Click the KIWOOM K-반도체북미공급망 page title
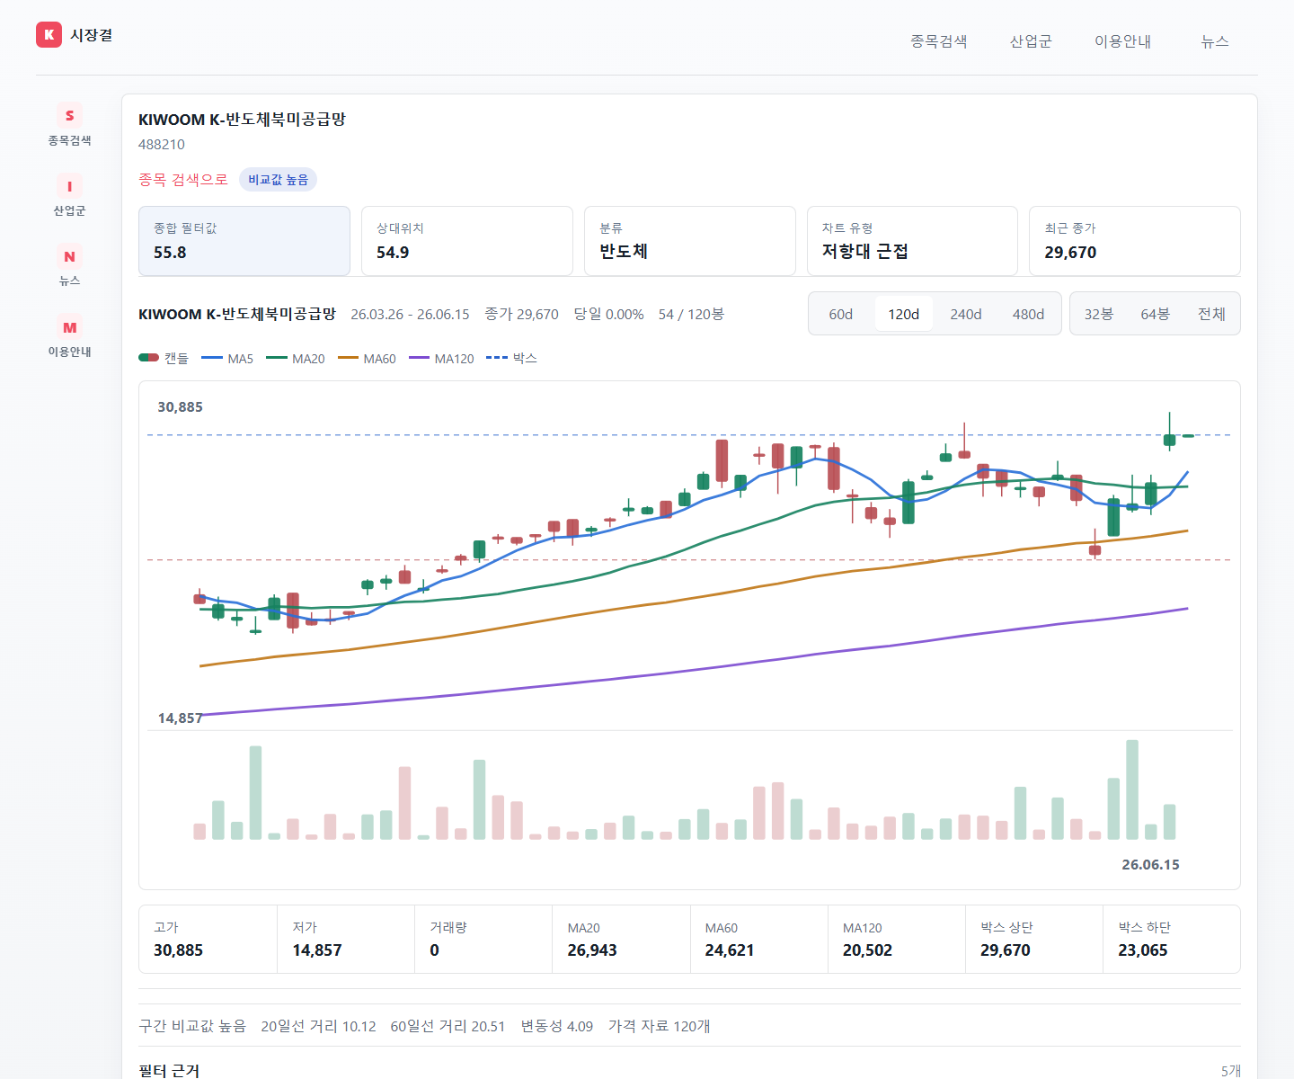 click(242, 120)
